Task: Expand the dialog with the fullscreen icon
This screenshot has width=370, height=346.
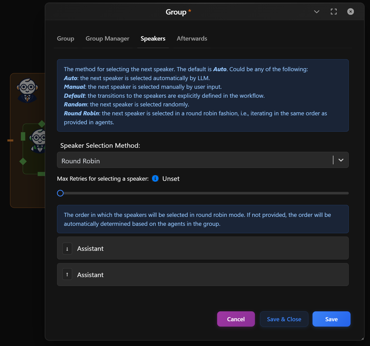Action: coord(333,11)
